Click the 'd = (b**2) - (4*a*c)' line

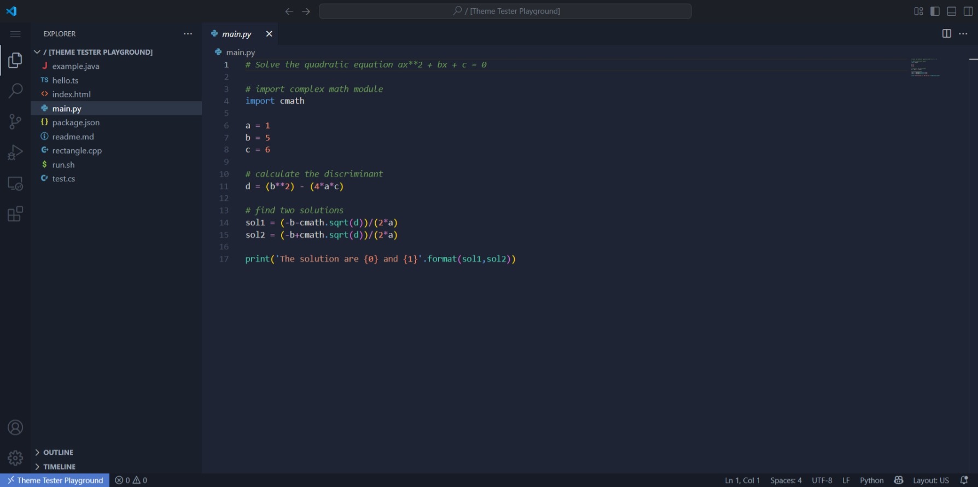point(294,186)
